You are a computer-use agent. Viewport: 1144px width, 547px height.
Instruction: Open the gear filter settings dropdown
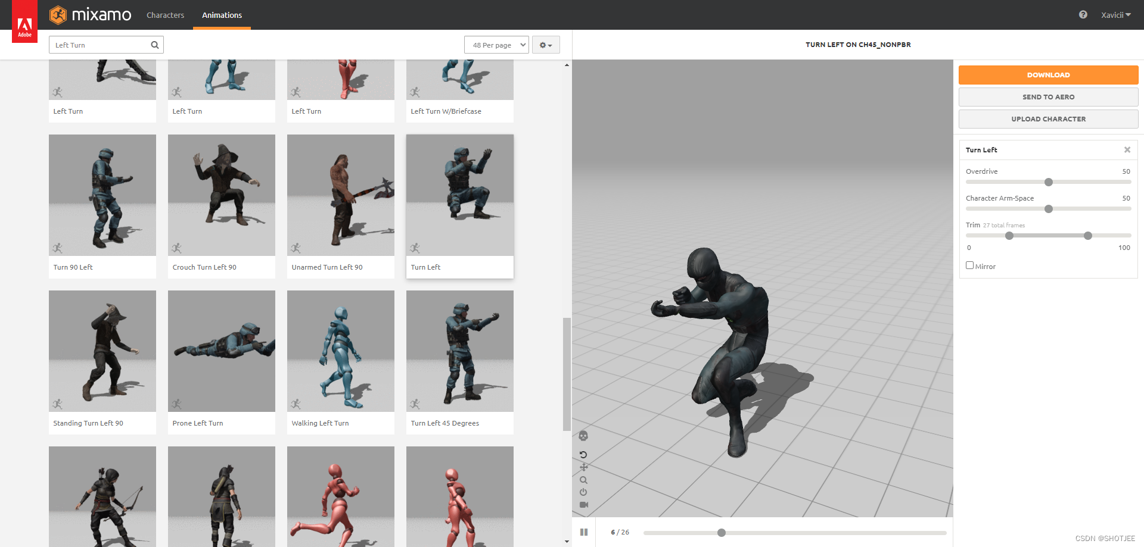(x=546, y=45)
